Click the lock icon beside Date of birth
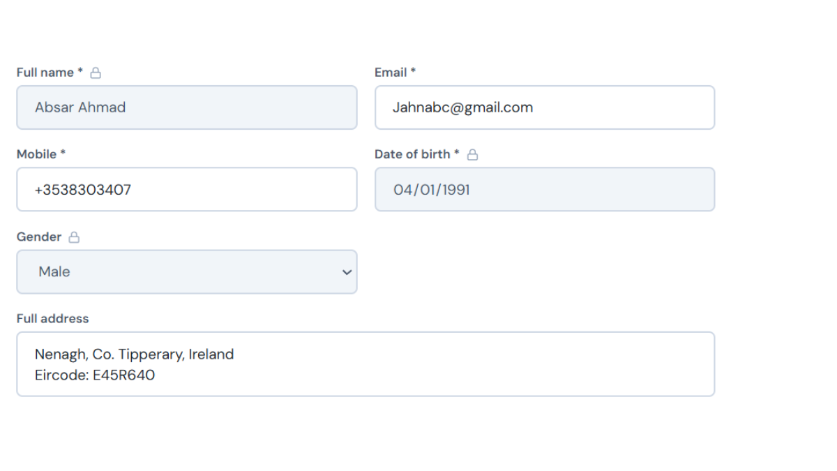This screenshot has width=837, height=471. click(473, 154)
